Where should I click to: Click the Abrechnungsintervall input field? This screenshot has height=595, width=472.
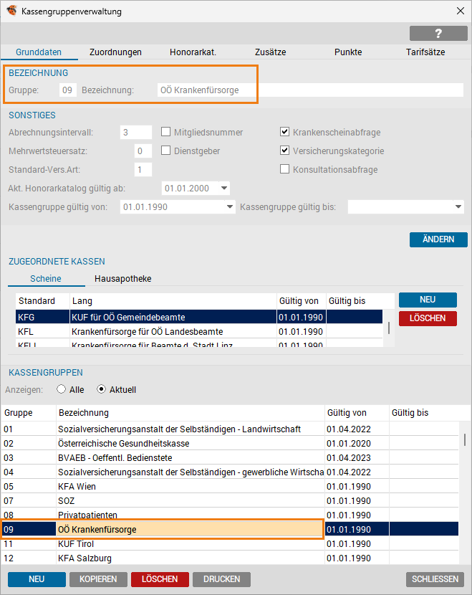[136, 133]
